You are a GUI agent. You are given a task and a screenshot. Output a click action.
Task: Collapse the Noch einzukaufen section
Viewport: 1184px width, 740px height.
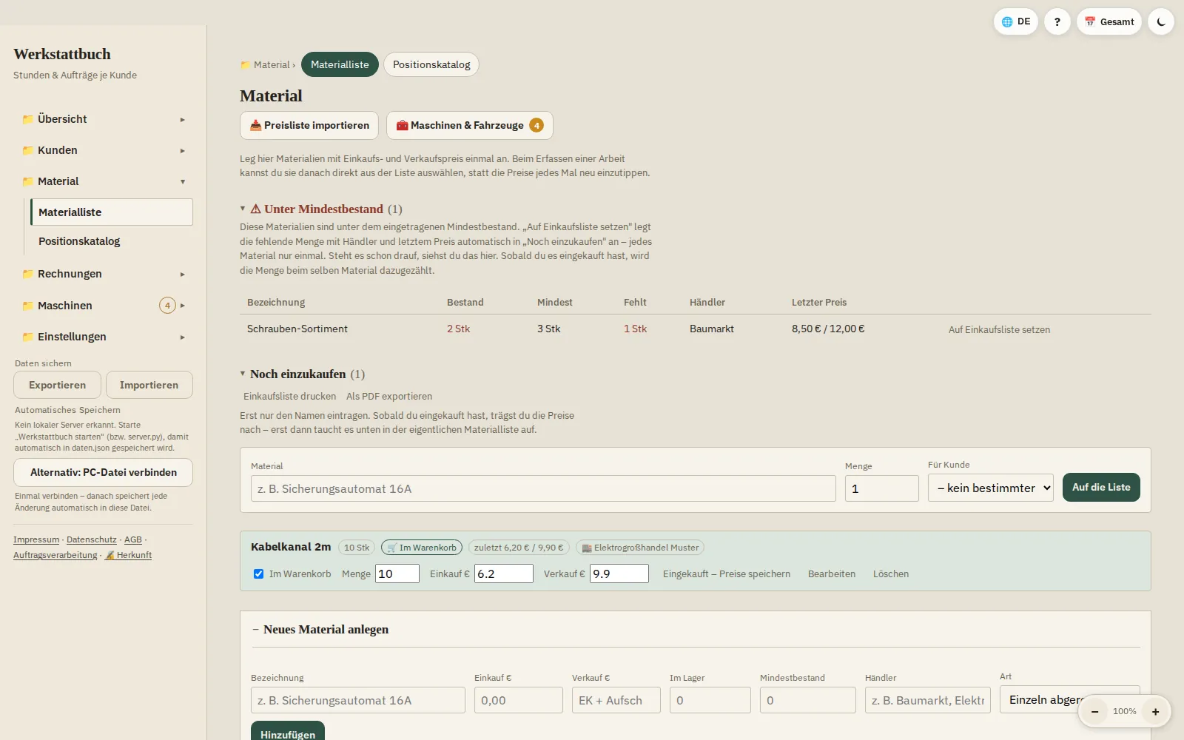[302, 374]
